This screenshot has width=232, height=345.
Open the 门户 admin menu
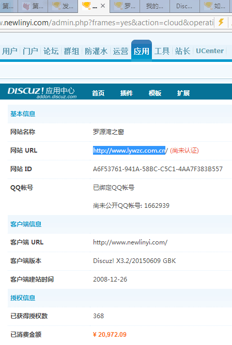pyautogui.click(x=30, y=51)
